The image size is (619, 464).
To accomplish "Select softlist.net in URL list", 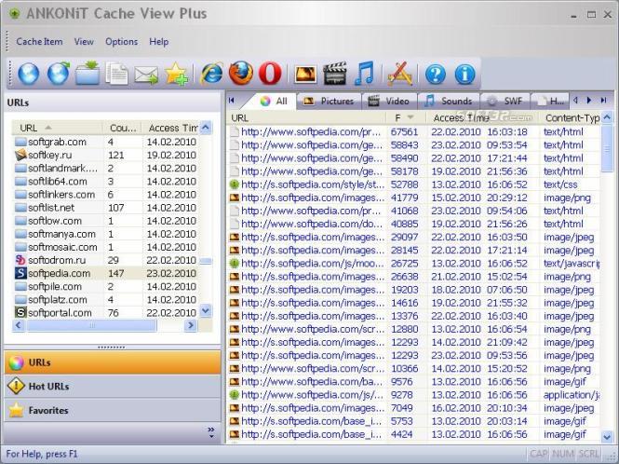I will (105, 208).
